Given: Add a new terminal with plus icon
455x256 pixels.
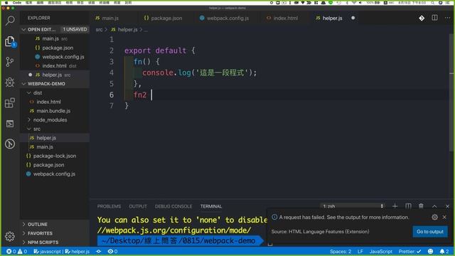Looking at the screenshot, I should pos(395,206).
